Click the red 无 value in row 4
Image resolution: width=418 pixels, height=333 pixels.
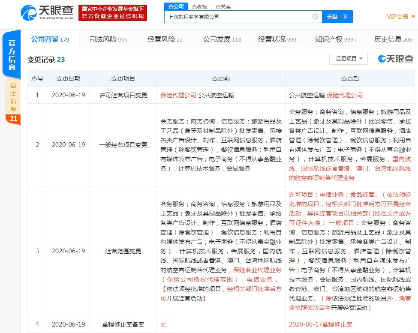[163, 324]
